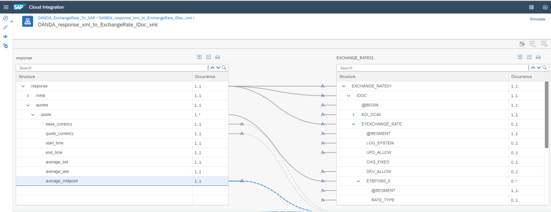Image resolution: width=551 pixels, height=212 pixels.
Task: Click the search magnifier in the source structure
Action: [x=224, y=68]
